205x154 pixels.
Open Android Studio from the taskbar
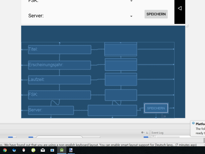pyautogui.click(x=61, y=150)
